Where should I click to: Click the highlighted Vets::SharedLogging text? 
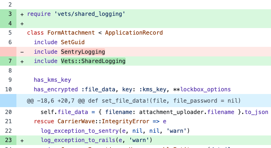pyautogui.click(x=93, y=61)
